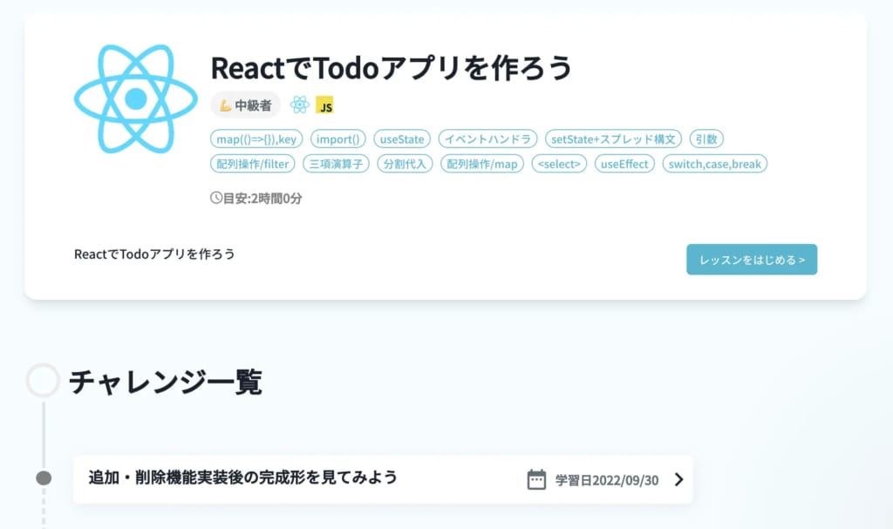Choose the useState tag
This screenshot has height=529, width=893.
click(402, 139)
